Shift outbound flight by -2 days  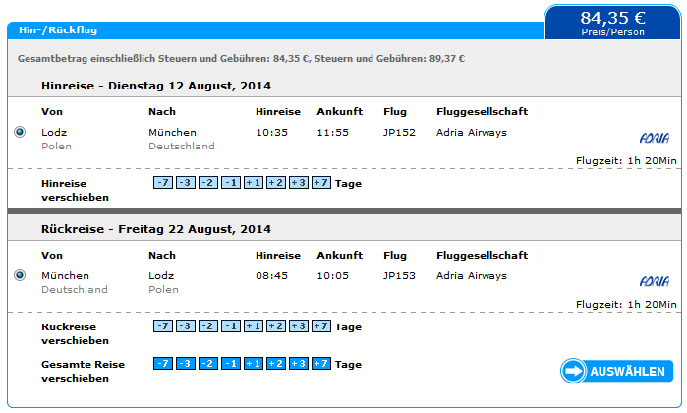click(x=208, y=182)
